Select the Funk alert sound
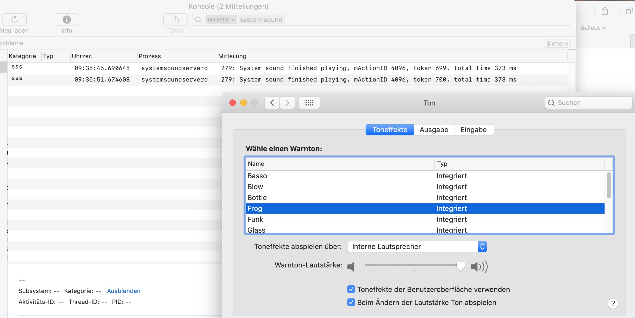 [x=255, y=219]
